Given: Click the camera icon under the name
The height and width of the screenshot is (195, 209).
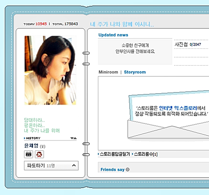Looking at the screenshot, I should (x=28, y=154).
